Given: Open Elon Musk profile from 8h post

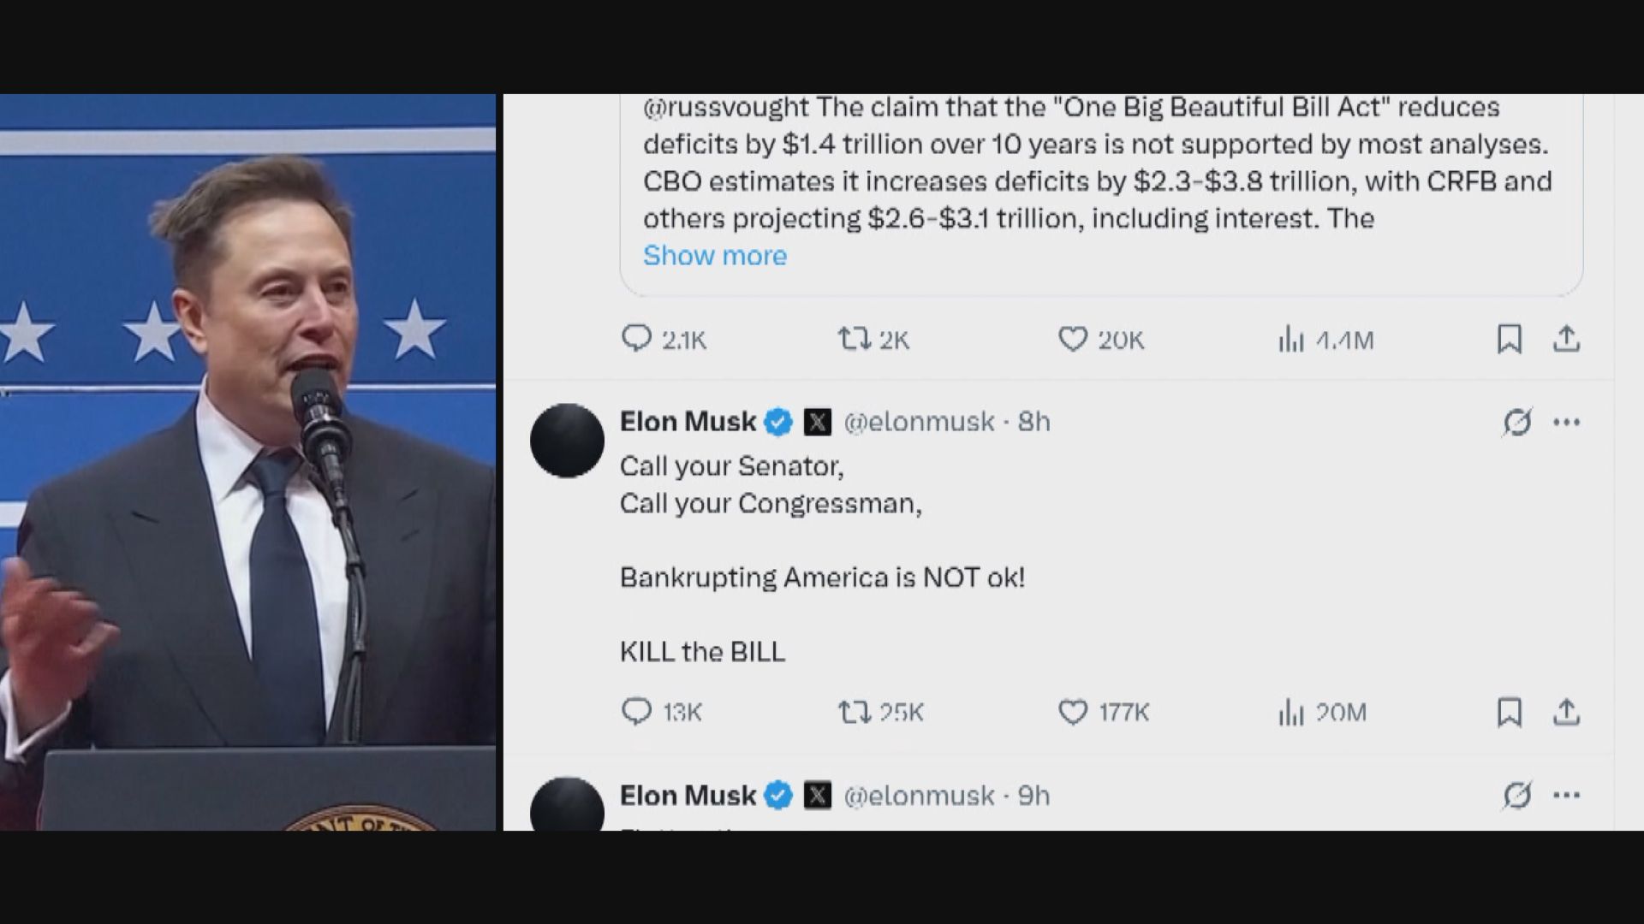Looking at the screenshot, I should [x=688, y=422].
